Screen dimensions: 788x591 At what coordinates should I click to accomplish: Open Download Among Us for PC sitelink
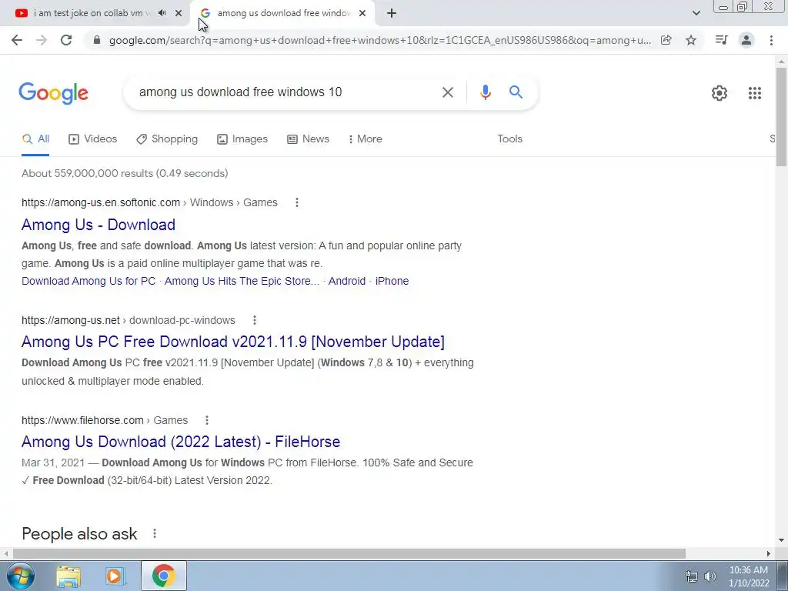88,281
